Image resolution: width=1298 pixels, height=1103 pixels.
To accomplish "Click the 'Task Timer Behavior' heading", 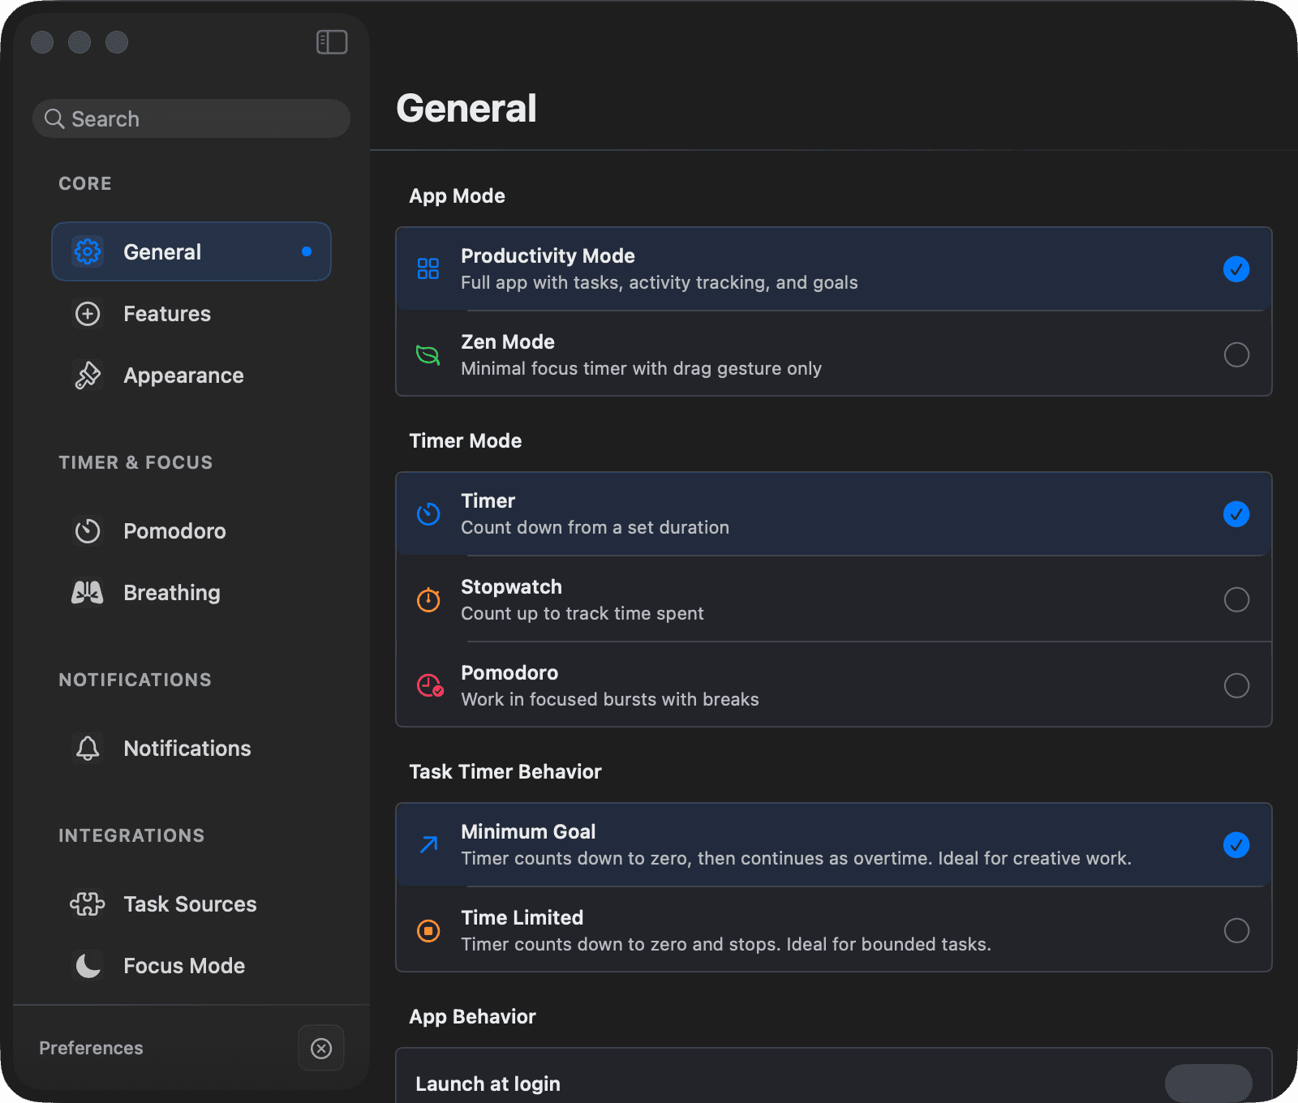I will coord(505,771).
